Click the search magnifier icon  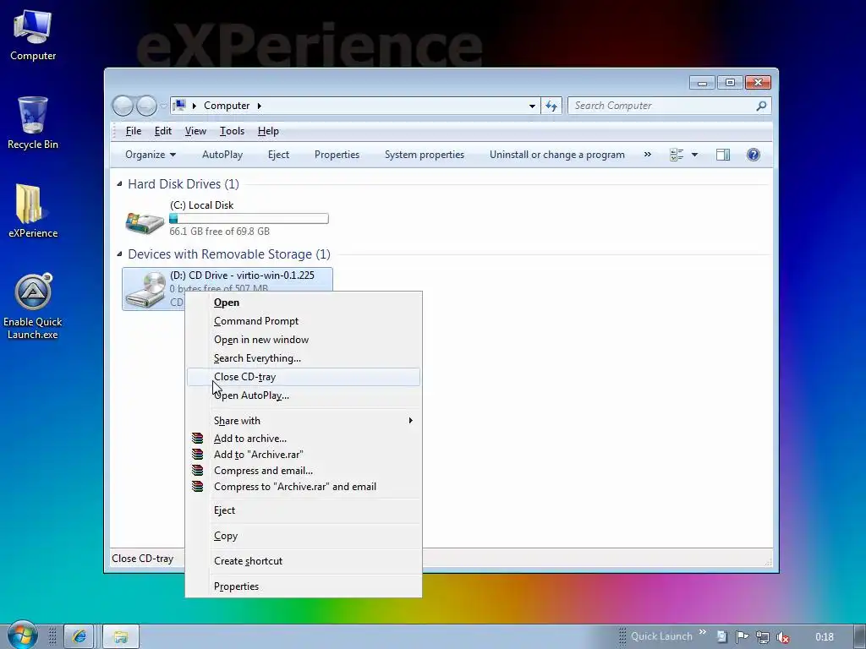(761, 106)
